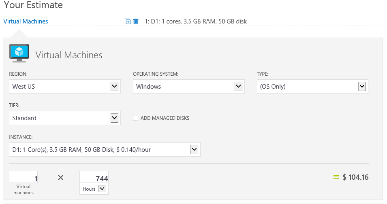Click the Your Estimate heading

(x=33, y=5)
